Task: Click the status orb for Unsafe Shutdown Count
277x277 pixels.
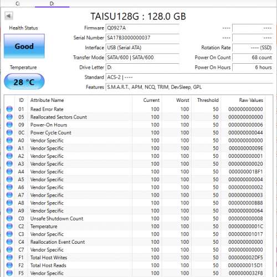Action: 9,218
